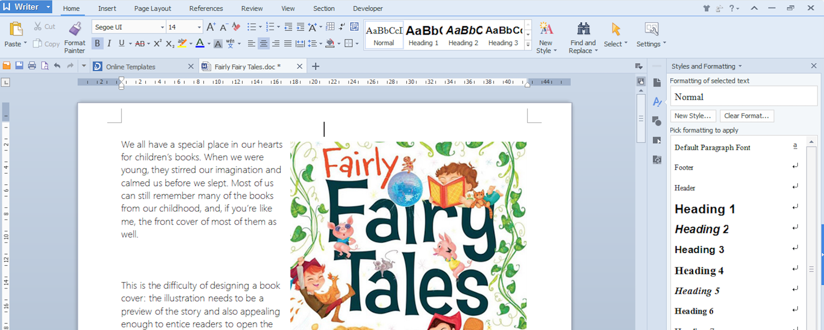Viewport: 824px width, 330px height.
Task: Open the Segoe UI font name dropdown
Action: click(x=162, y=27)
